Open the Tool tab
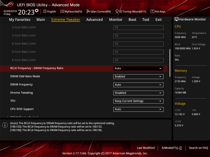 146,20
